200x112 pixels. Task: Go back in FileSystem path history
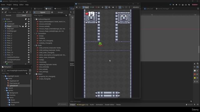[x=2, y=71]
